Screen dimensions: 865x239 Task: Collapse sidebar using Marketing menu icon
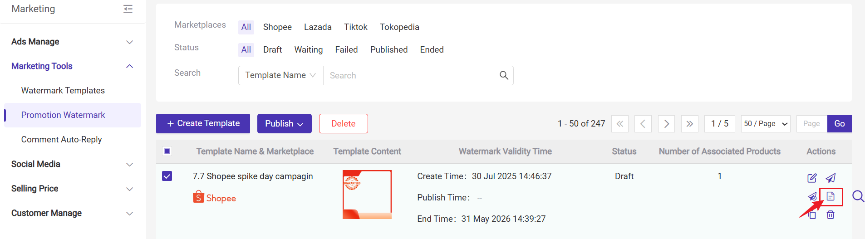pos(128,9)
